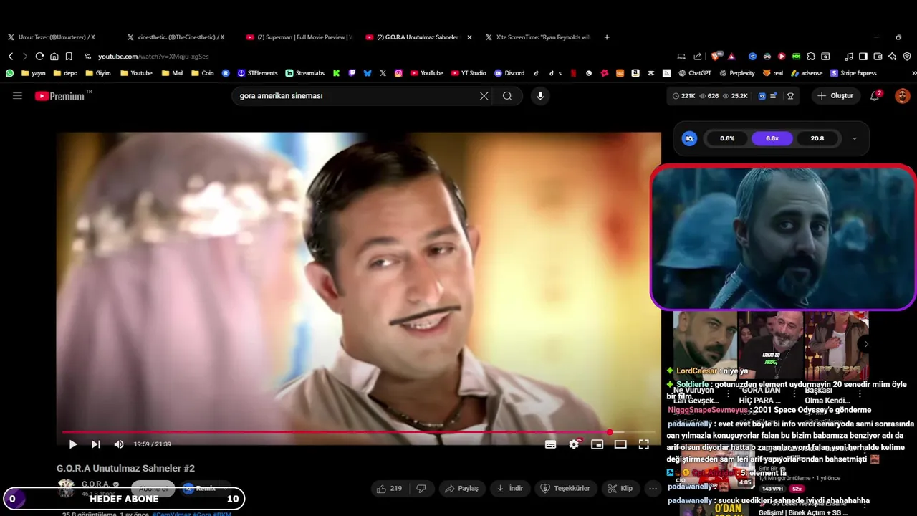Viewport: 917px width, 516px height.
Task: Run the search with the magnifier button
Action: pos(507,96)
